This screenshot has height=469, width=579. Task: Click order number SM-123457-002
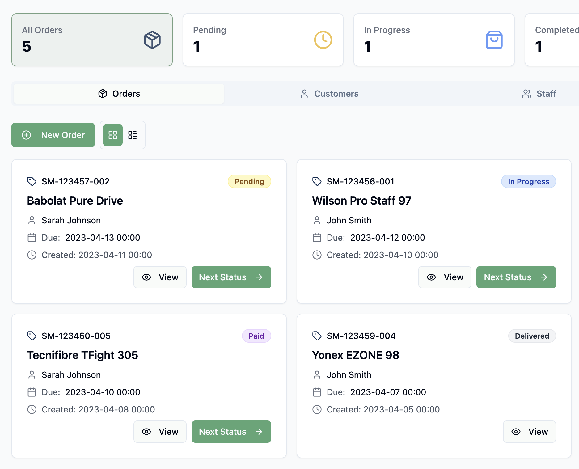[x=76, y=181]
